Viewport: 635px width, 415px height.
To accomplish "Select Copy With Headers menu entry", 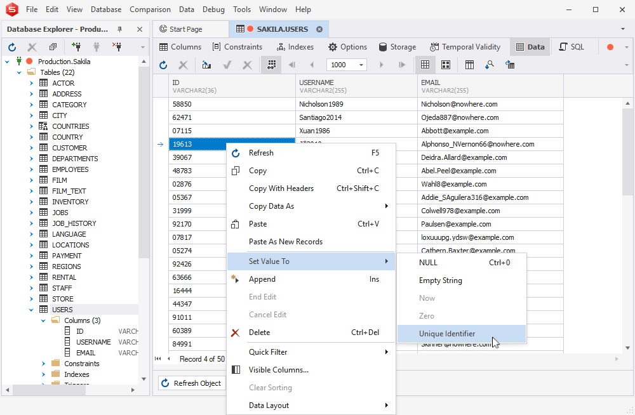I will (311, 188).
